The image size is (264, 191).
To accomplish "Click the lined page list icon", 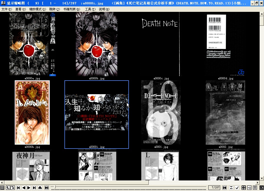I will point(255,188).
